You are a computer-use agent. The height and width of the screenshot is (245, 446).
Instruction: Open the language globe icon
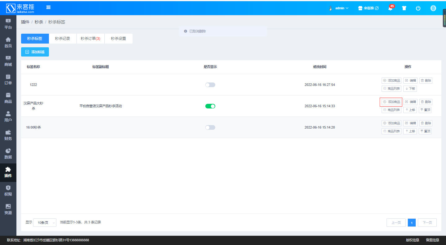click(x=433, y=8)
